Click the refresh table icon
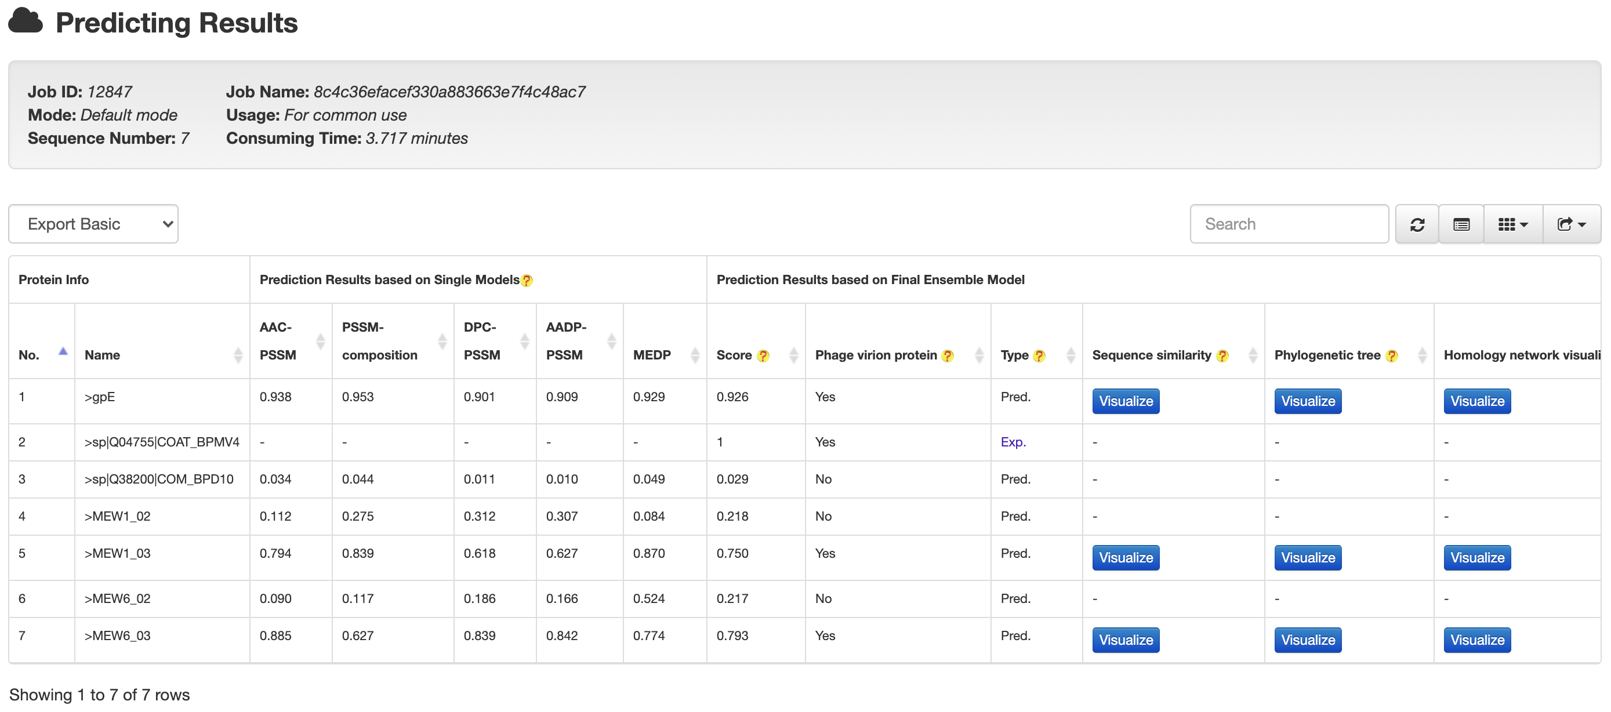 (1417, 224)
